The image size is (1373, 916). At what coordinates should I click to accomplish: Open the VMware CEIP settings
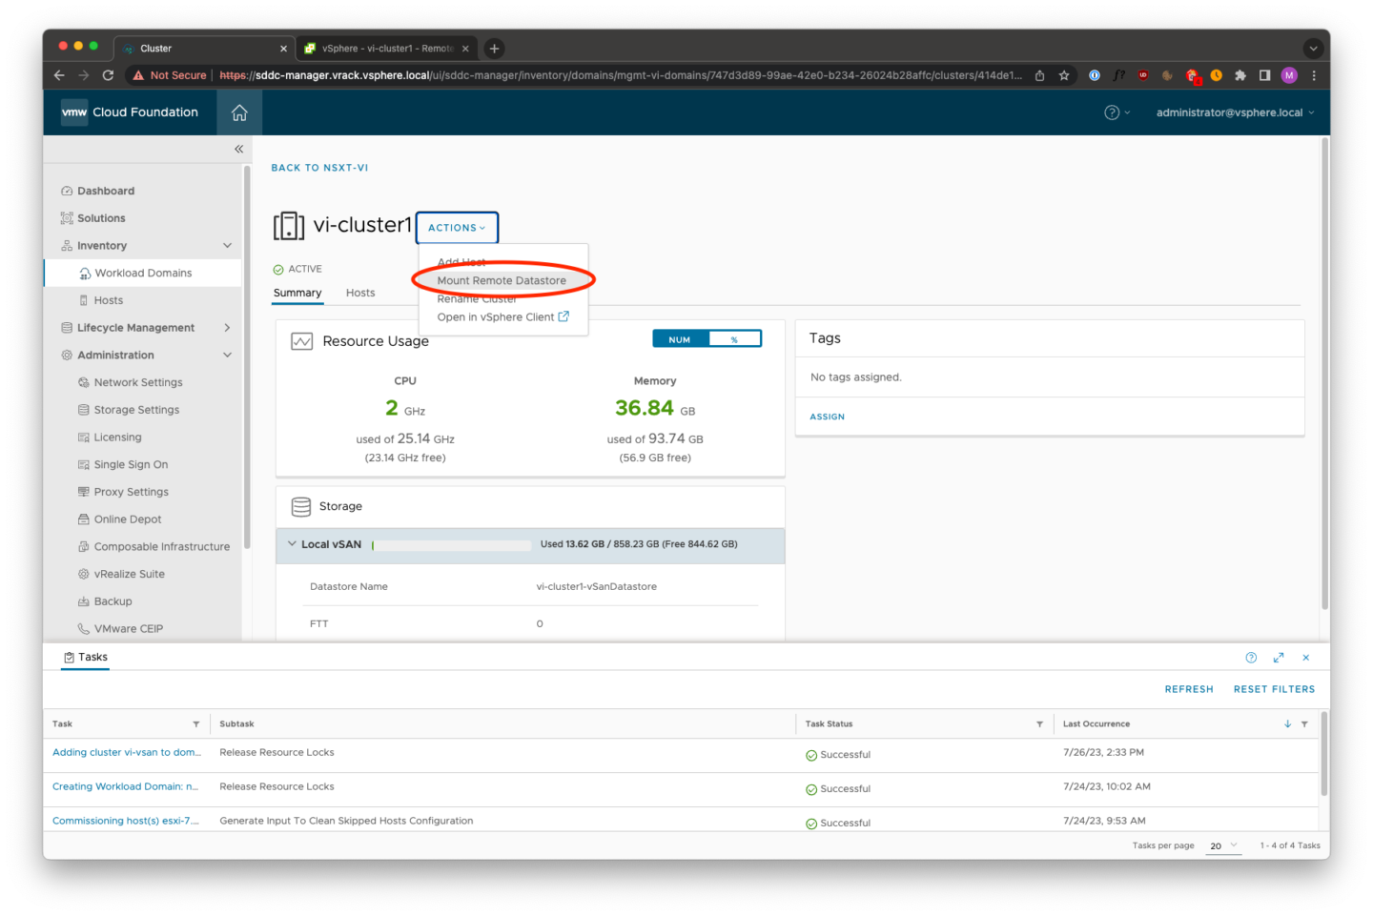(x=129, y=628)
